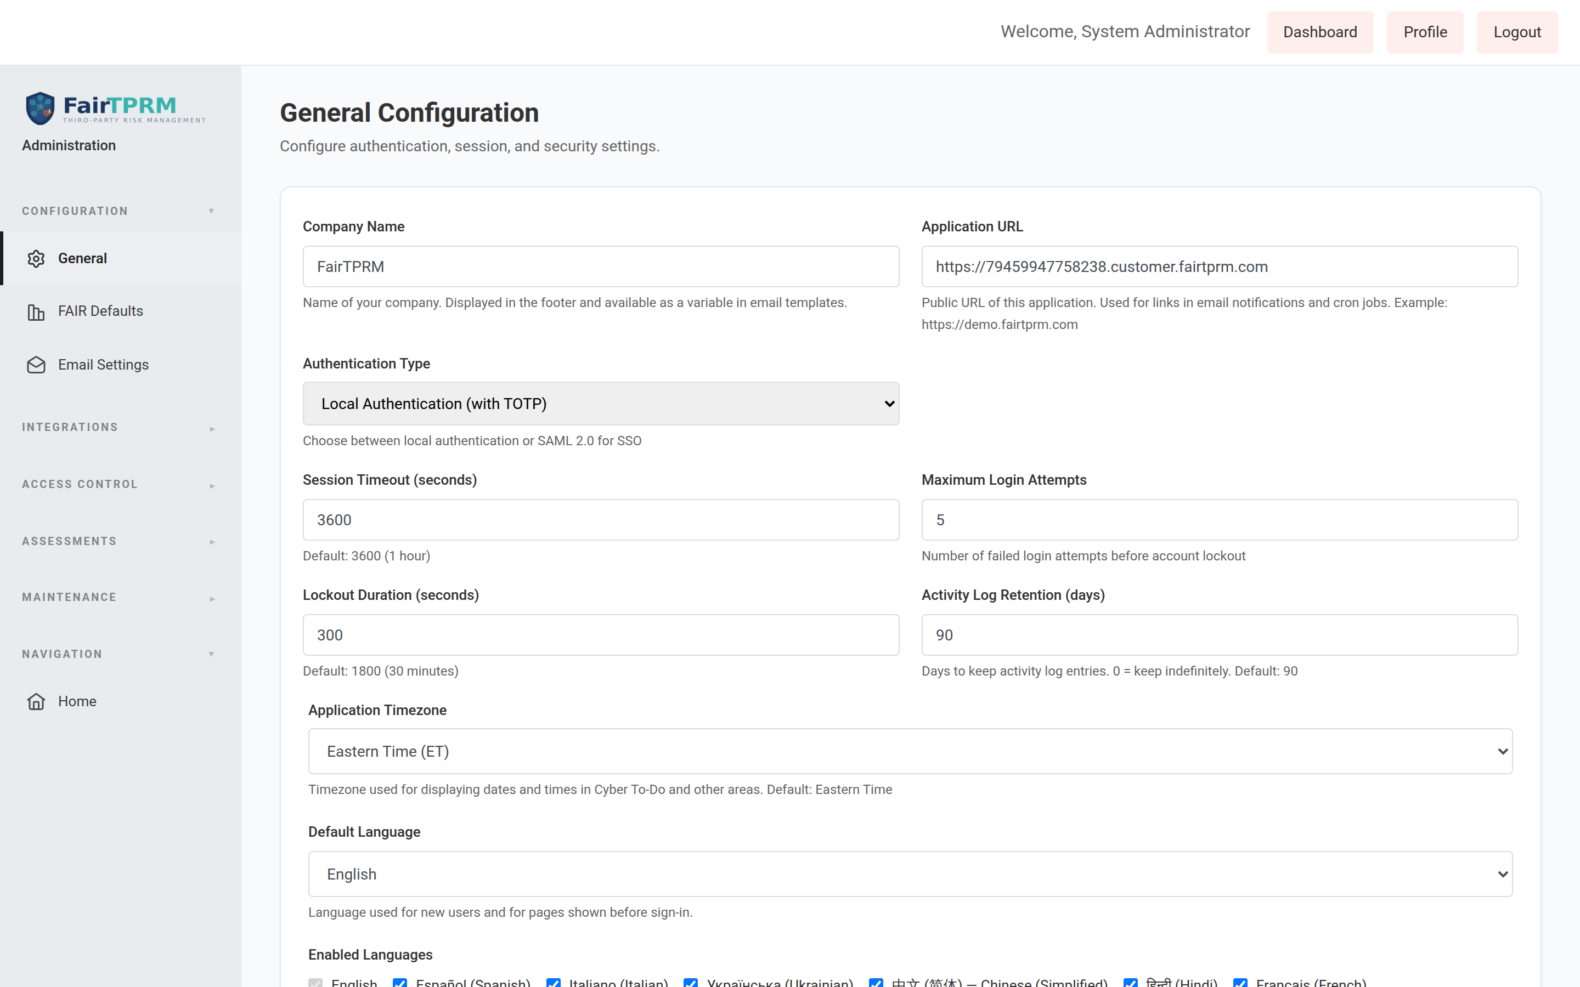This screenshot has height=987, width=1580.
Task: Click the Email Settings envelope icon
Action: coord(36,365)
